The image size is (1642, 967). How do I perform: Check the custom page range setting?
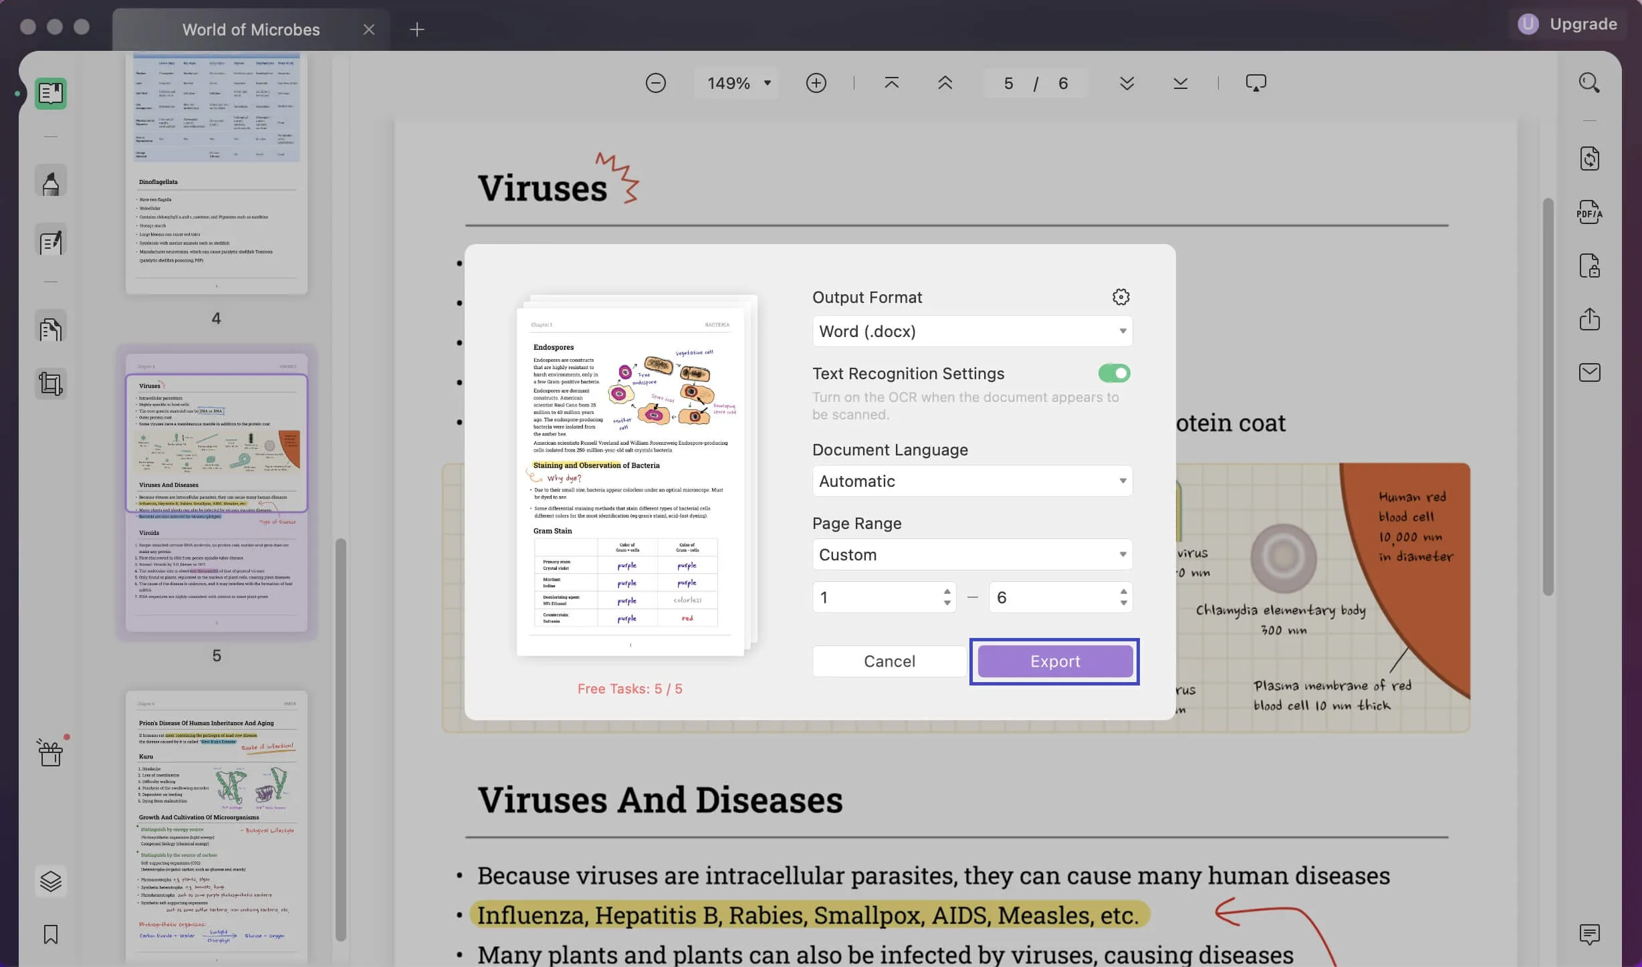coord(970,552)
